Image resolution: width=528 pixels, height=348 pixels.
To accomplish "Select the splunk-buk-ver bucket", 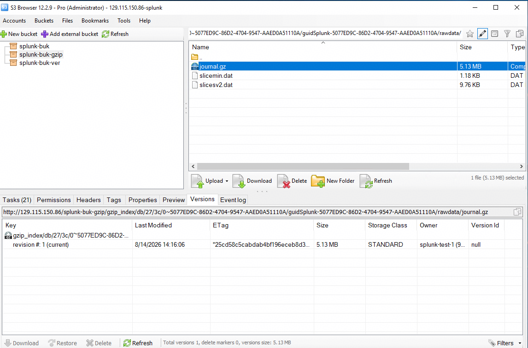I will coord(40,63).
